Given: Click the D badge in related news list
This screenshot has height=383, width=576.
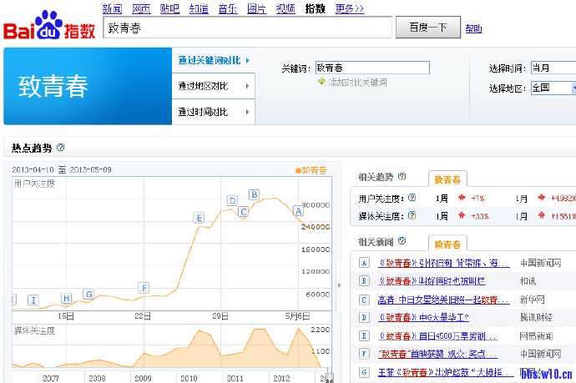Looking at the screenshot, I should pos(364,317).
